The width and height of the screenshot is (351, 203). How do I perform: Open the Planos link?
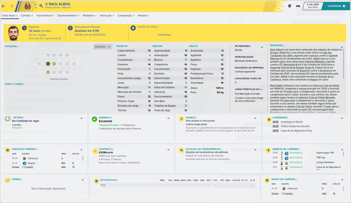click(x=191, y=117)
